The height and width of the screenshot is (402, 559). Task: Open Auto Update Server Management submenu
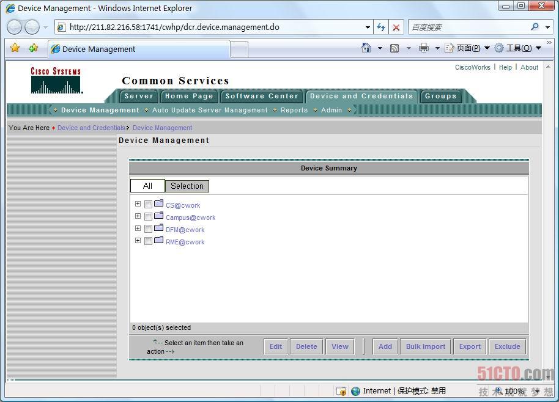[x=210, y=111]
